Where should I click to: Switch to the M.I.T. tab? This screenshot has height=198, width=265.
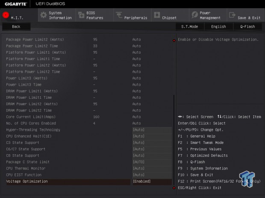pyautogui.click(x=19, y=15)
